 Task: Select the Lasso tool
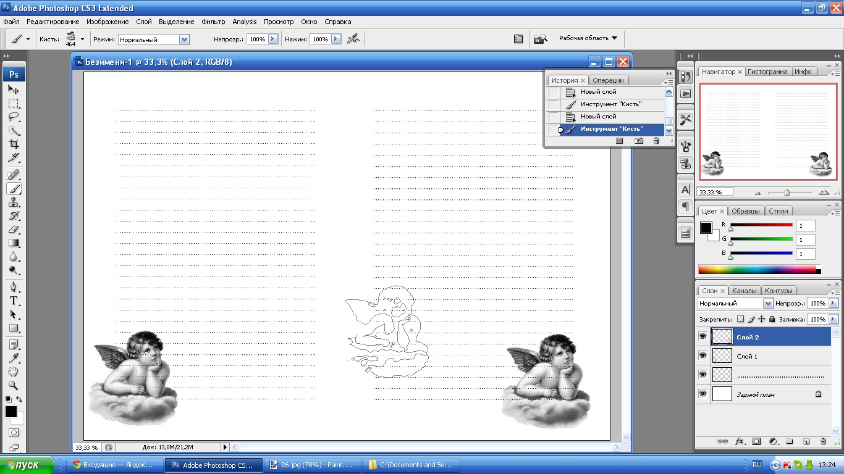(x=14, y=117)
